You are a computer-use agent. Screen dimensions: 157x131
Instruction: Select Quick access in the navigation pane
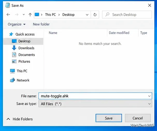coord(25,34)
